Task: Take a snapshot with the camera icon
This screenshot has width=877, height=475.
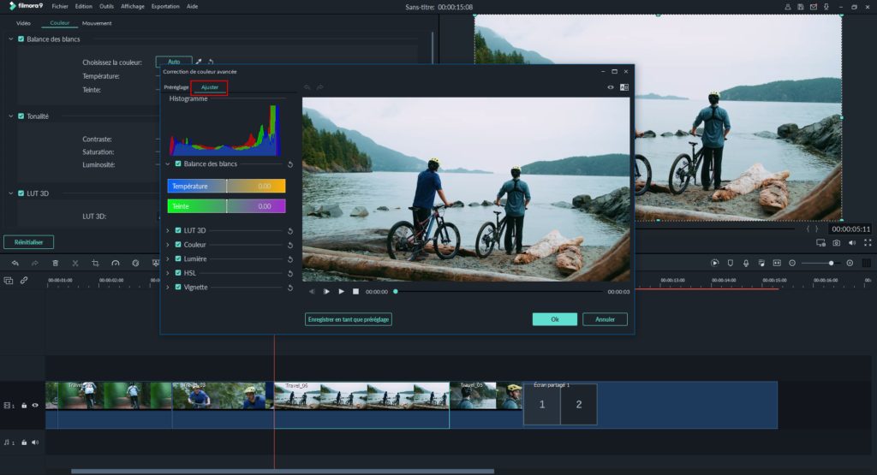Action: [x=836, y=243]
